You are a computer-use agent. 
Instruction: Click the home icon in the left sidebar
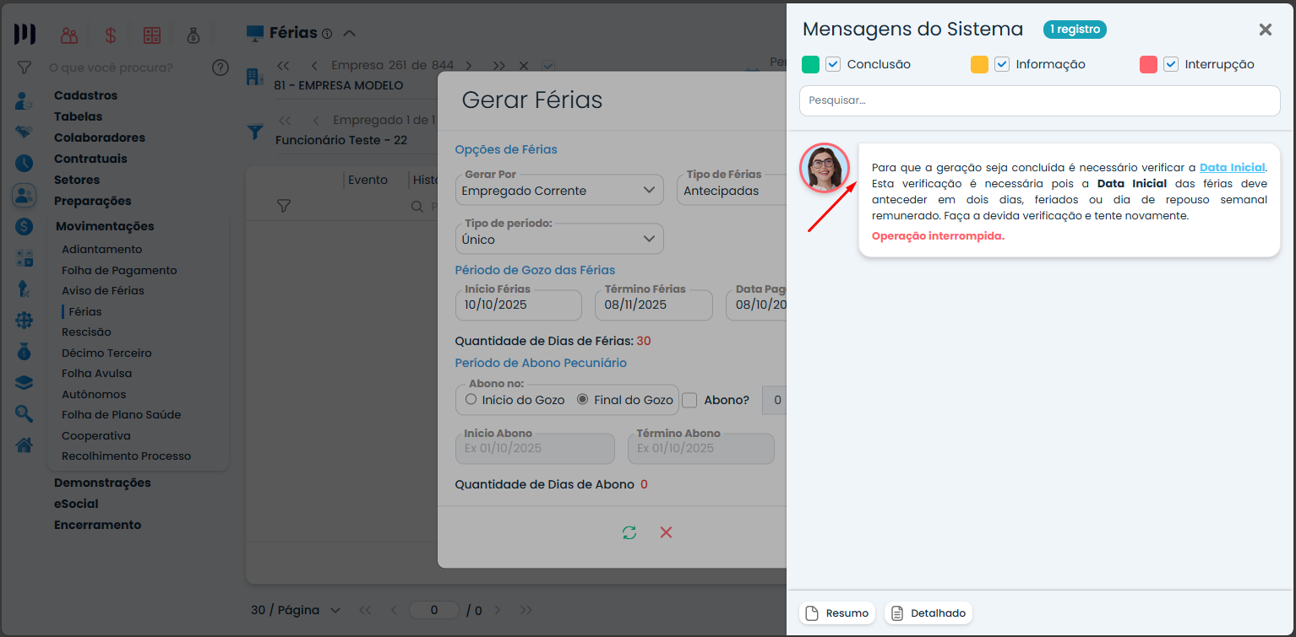coord(24,445)
